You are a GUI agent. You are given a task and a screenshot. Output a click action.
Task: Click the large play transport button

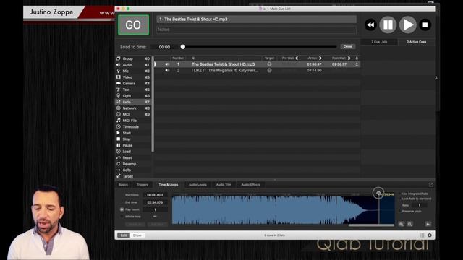click(408, 25)
